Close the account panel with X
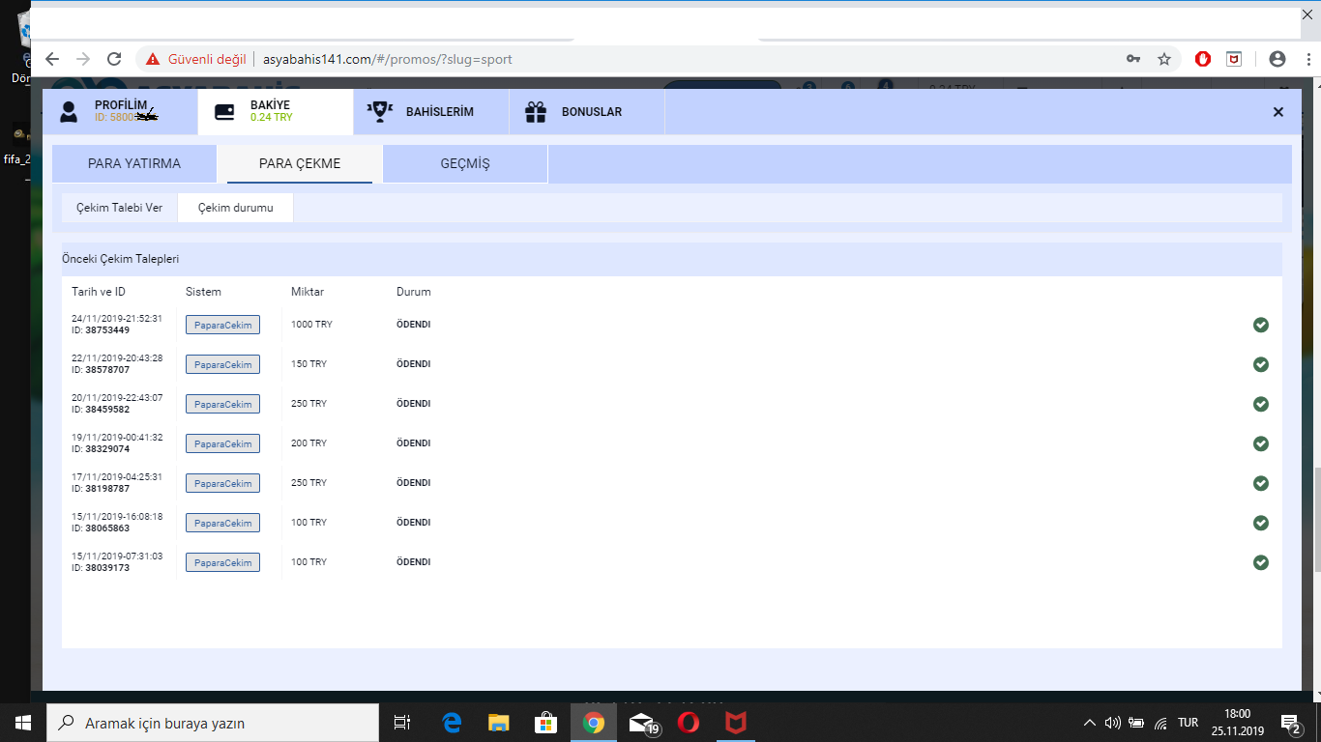 1278,112
